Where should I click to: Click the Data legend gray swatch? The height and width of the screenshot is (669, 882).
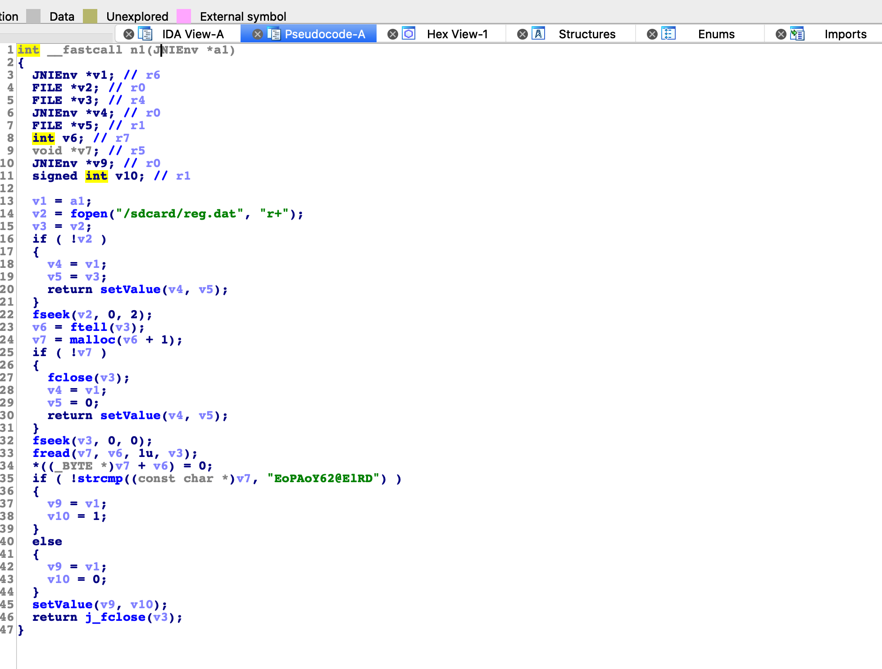pos(33,16)
